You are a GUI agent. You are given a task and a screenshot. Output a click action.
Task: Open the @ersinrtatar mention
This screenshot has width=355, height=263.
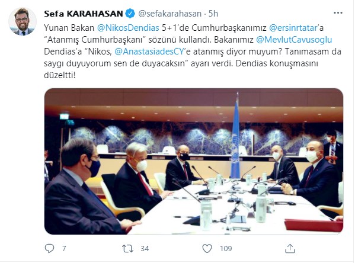coord(293,28)
